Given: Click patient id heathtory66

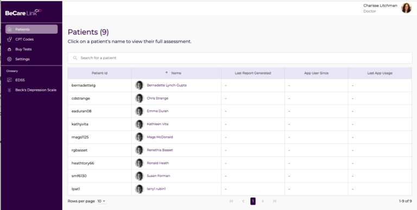Looking at the screenshot, I should click(83, 163).
